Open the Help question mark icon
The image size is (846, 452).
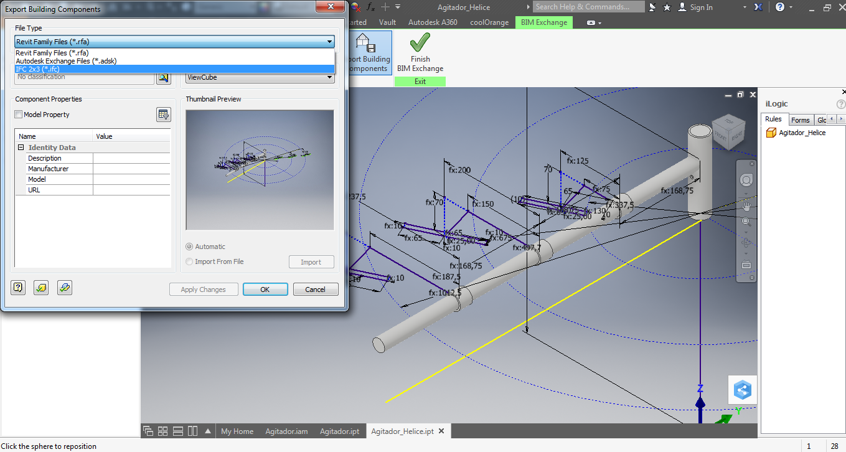tap(779, 7)
